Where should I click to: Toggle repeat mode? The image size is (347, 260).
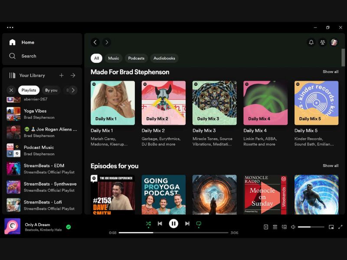coord(199,224)
